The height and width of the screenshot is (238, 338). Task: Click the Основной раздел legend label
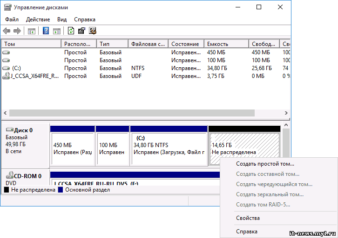88,190
